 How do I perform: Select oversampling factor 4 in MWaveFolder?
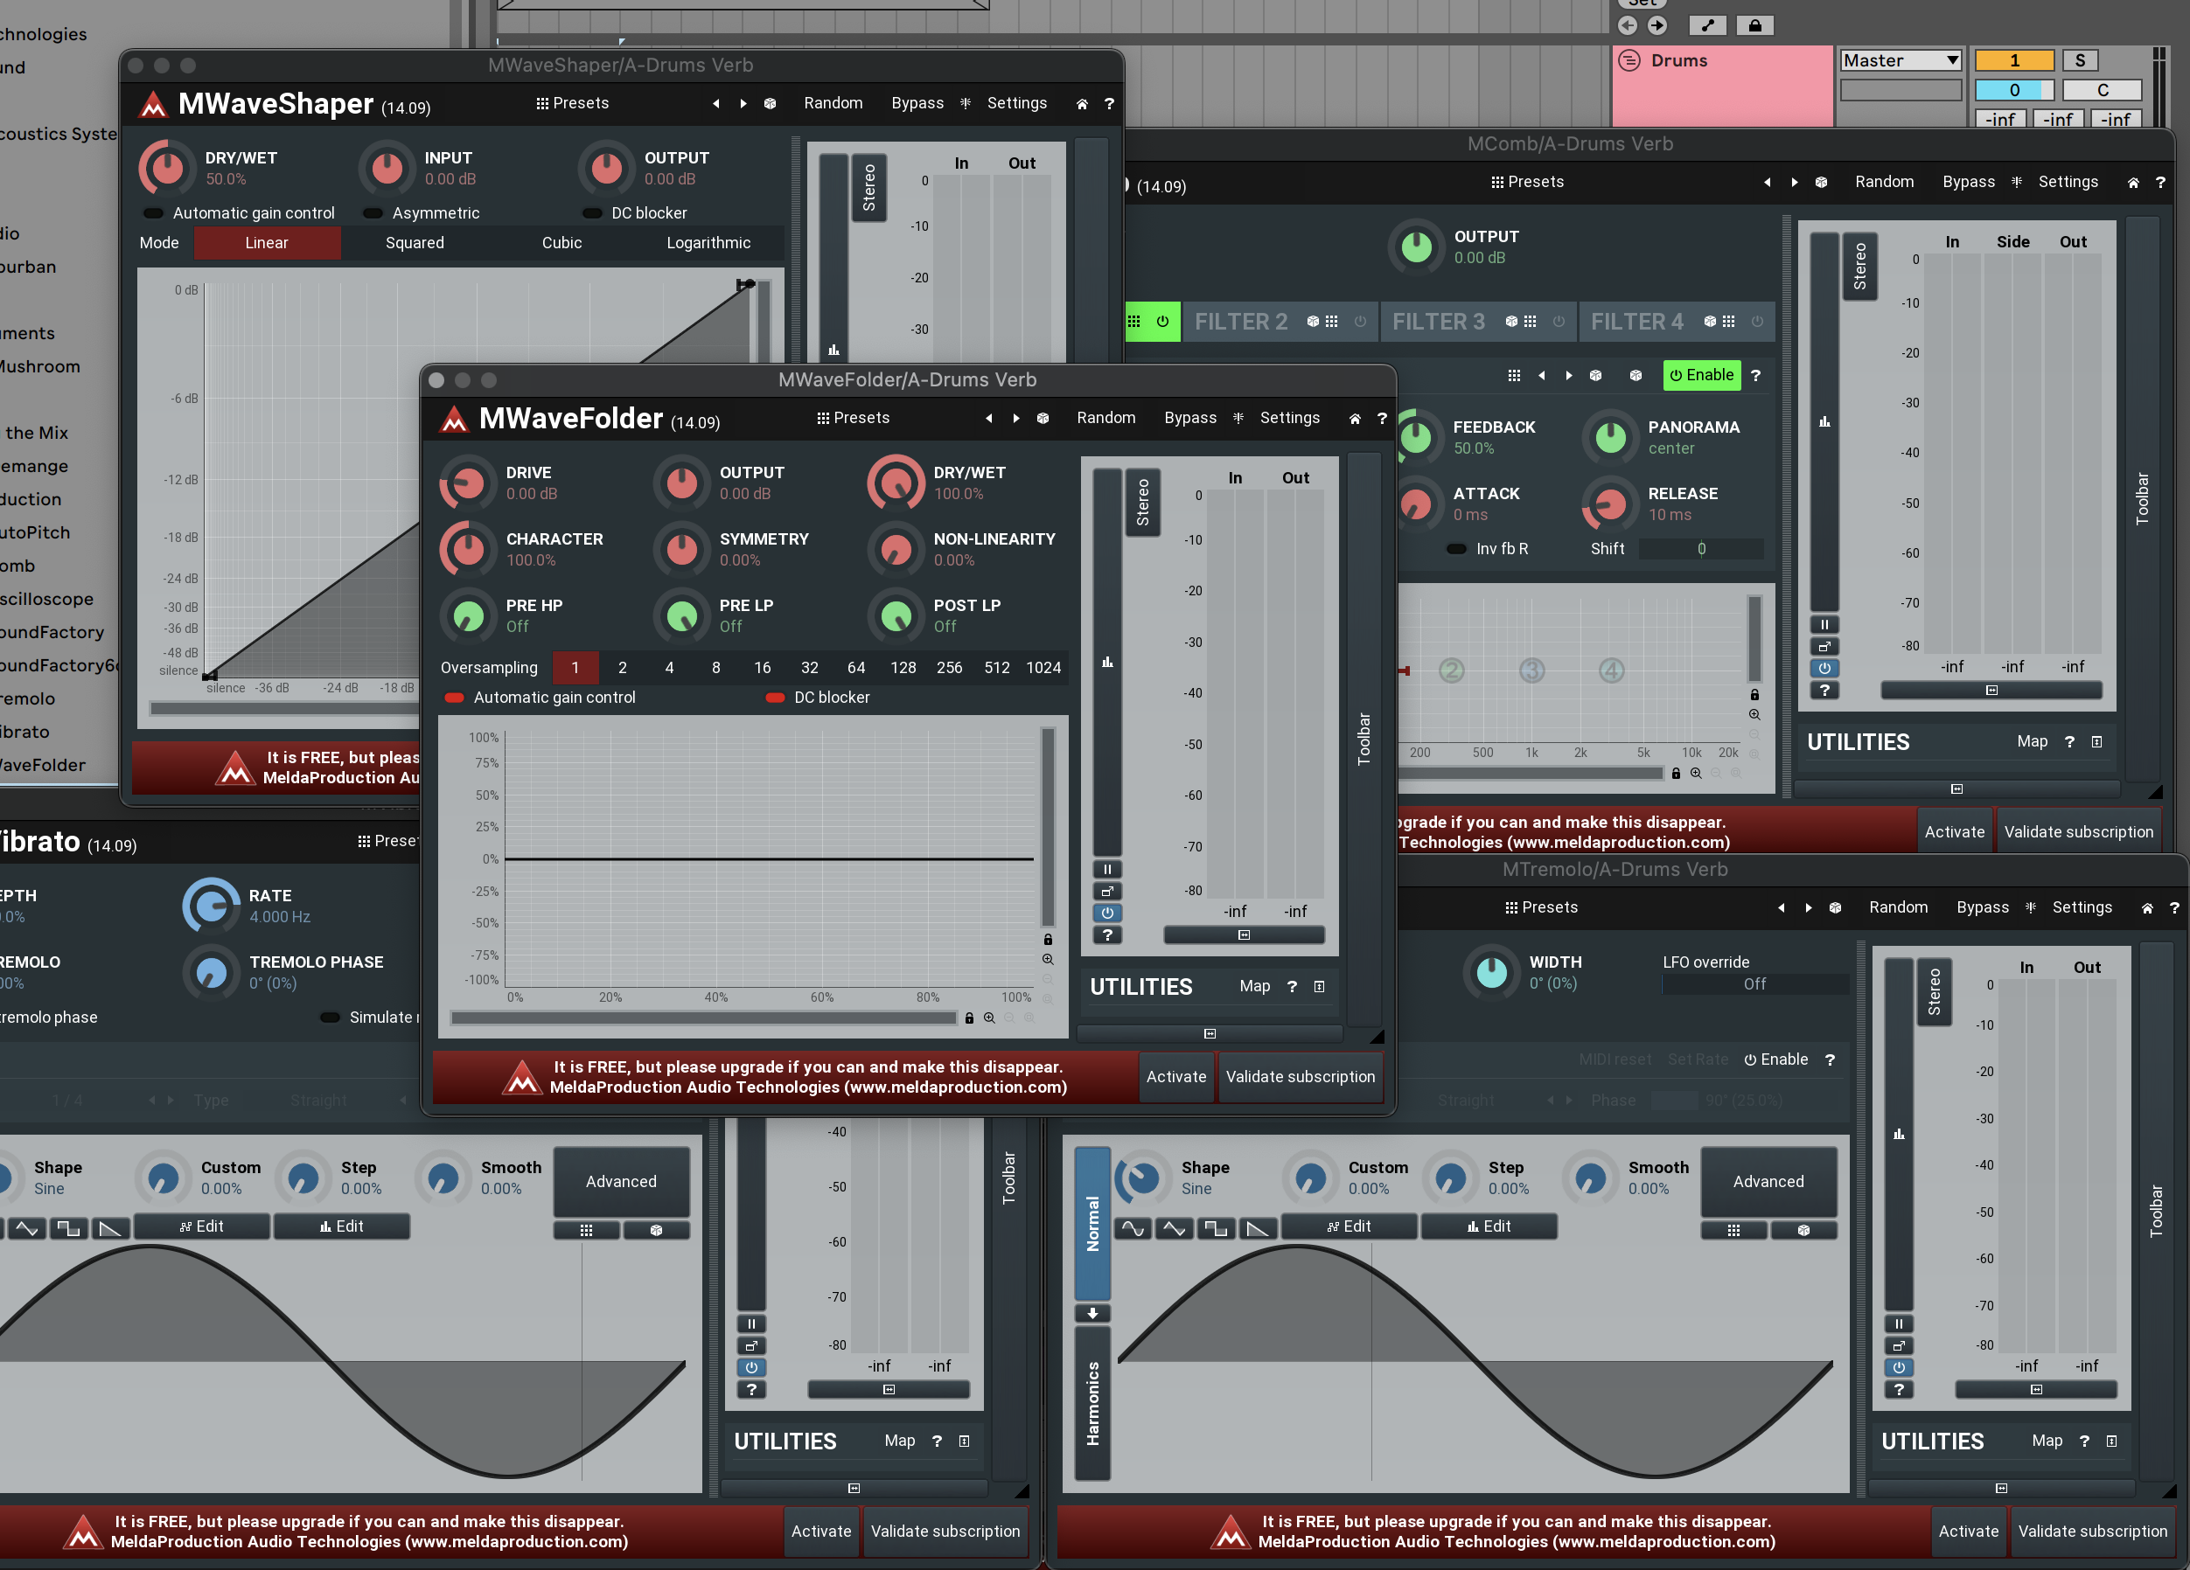[669, 668]
